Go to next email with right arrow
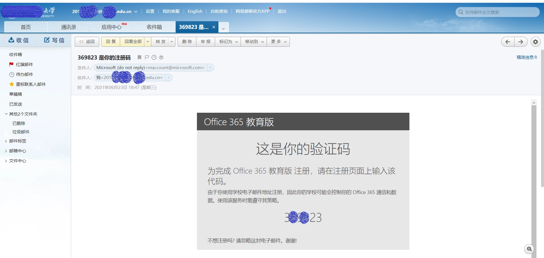 click(x=521, y=42)
